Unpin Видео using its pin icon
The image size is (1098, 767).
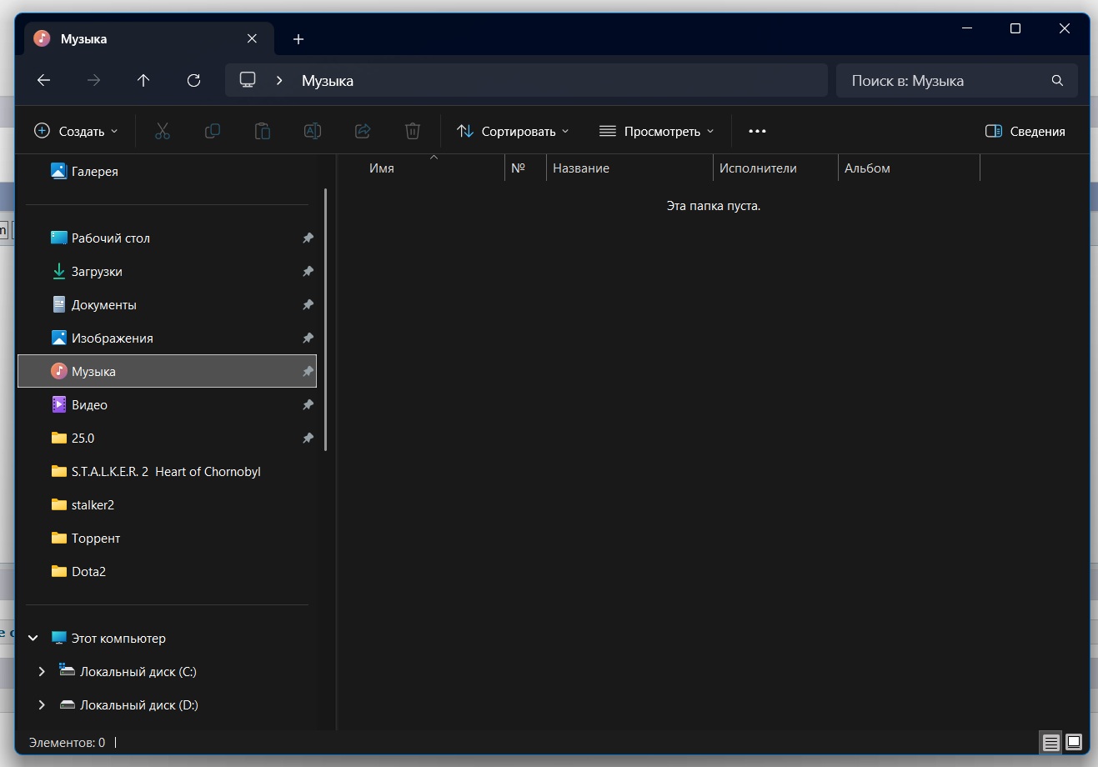pyautogui.click(x=308, y=405)
